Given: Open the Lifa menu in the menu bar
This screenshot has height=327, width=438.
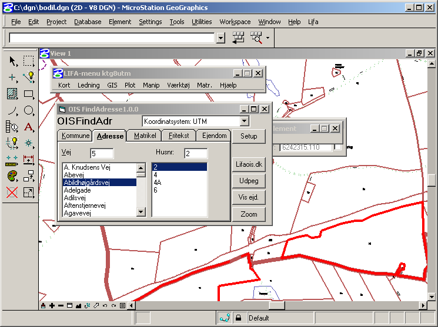Looking at the screenshot, I should pyautogui.click(x=313, y=22).
